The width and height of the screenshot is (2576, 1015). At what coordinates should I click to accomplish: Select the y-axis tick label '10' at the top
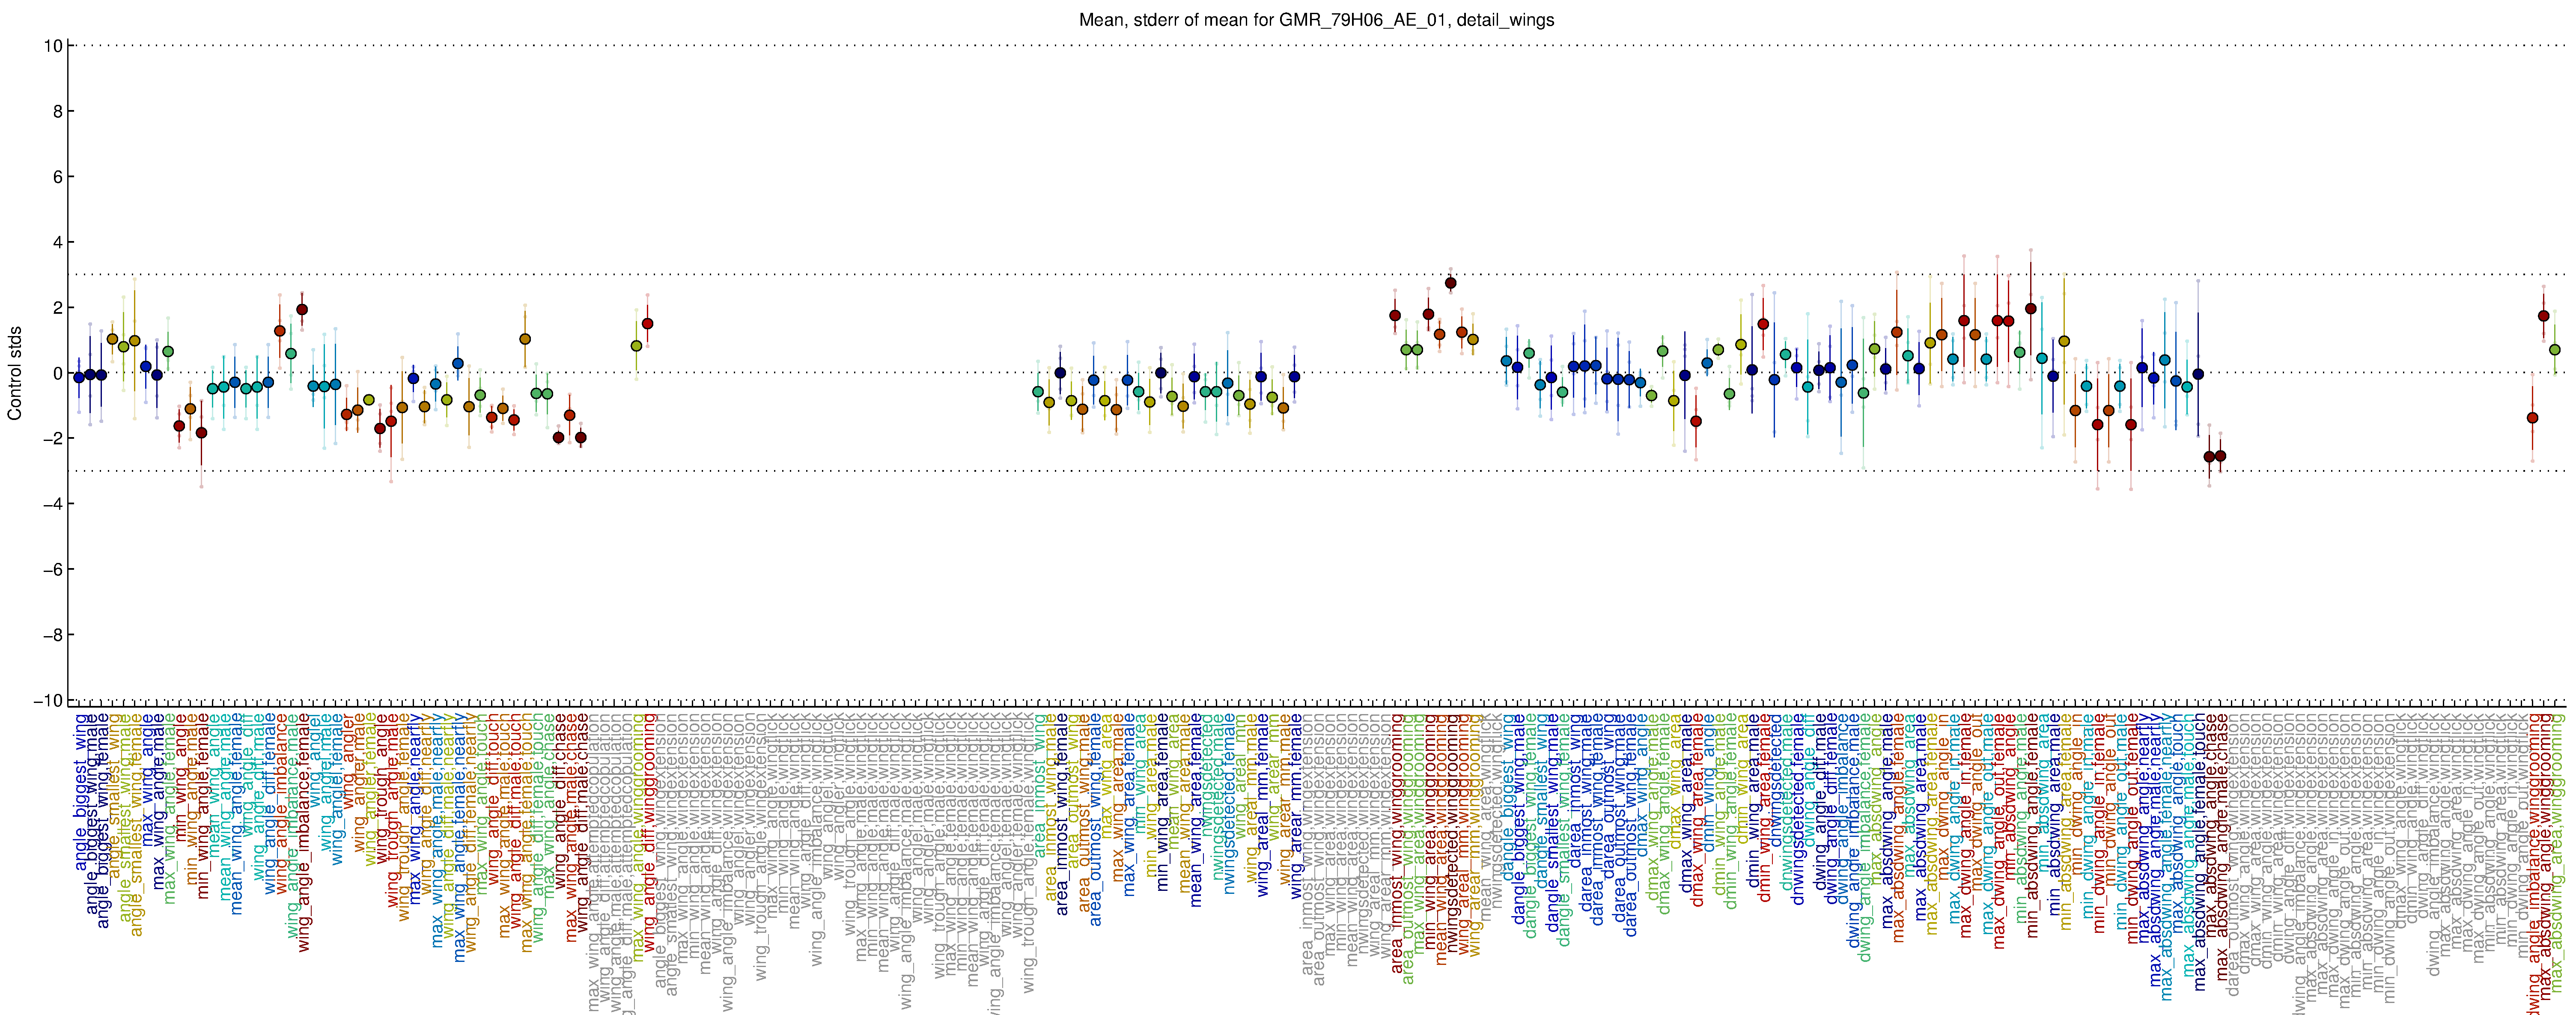tap(54, 46)
